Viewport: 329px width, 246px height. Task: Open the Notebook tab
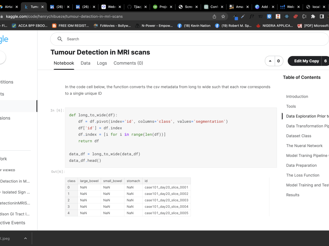coord(64,63)
